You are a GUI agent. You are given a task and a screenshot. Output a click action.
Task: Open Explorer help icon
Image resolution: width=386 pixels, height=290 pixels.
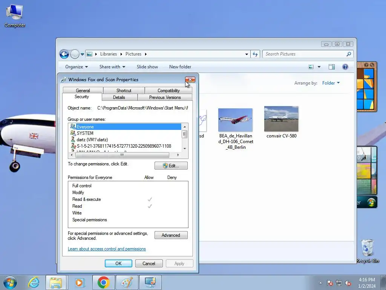coord(345,67)
